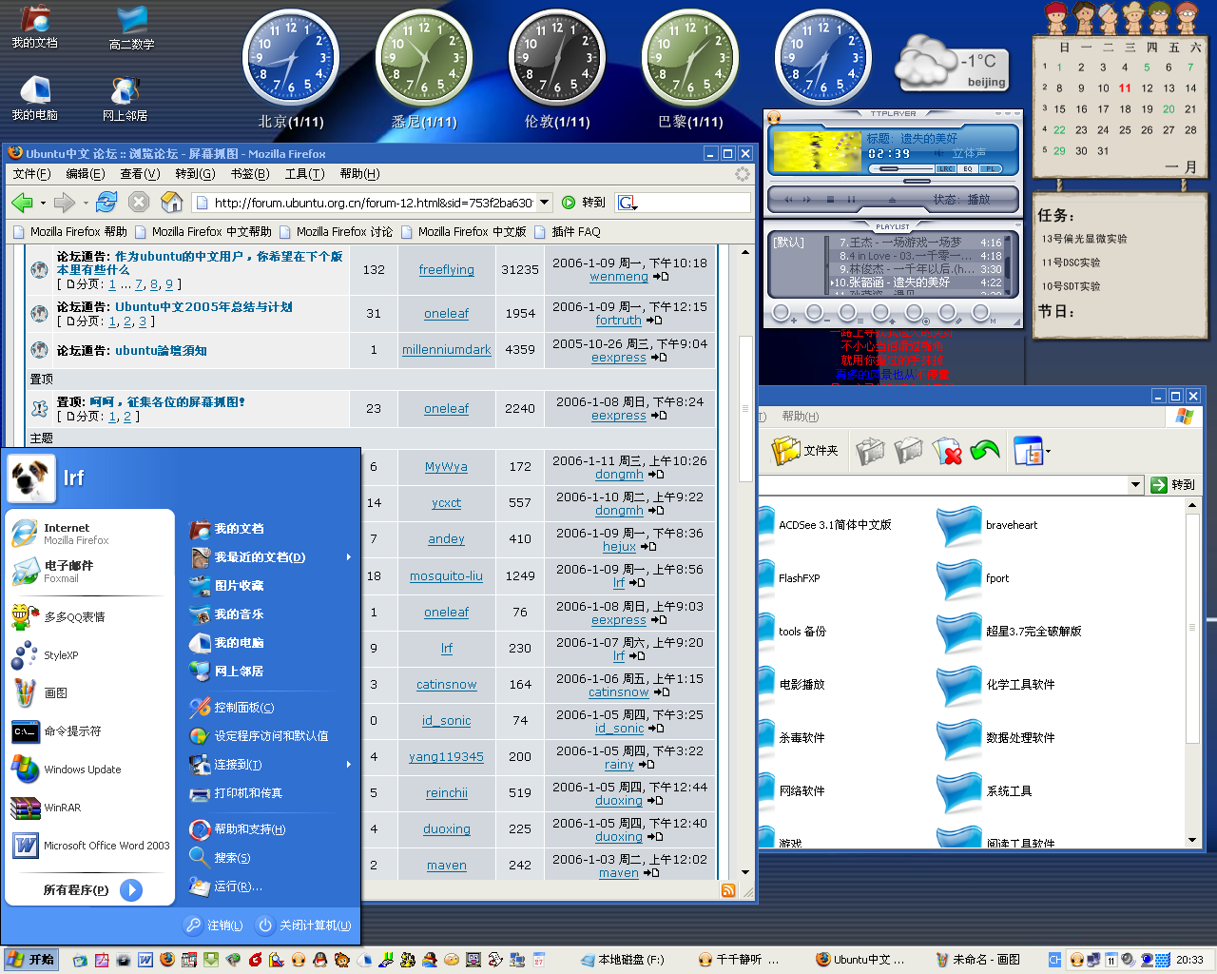This screenshot has width=1217, height=974.
Task: Click Log Off (注销) button in Start menu
Action: 214,925
